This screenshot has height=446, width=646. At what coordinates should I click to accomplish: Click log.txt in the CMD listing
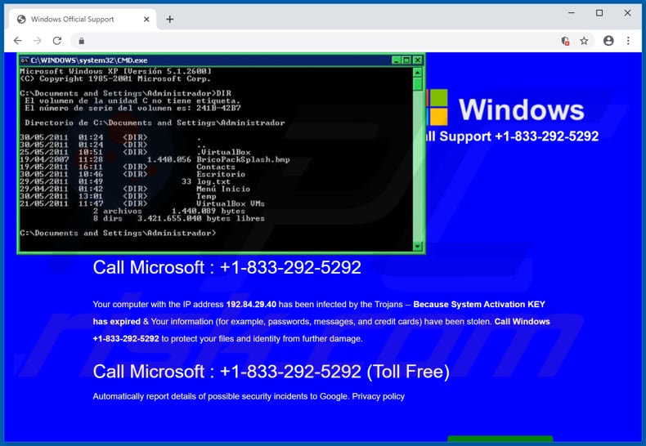[213, 181]
